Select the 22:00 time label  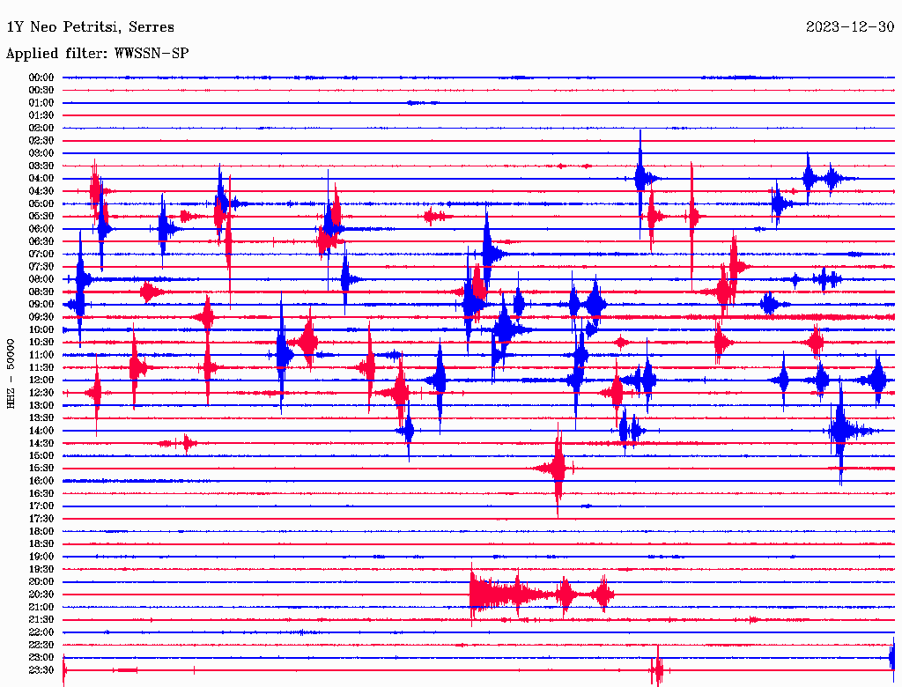click(41, 632)
